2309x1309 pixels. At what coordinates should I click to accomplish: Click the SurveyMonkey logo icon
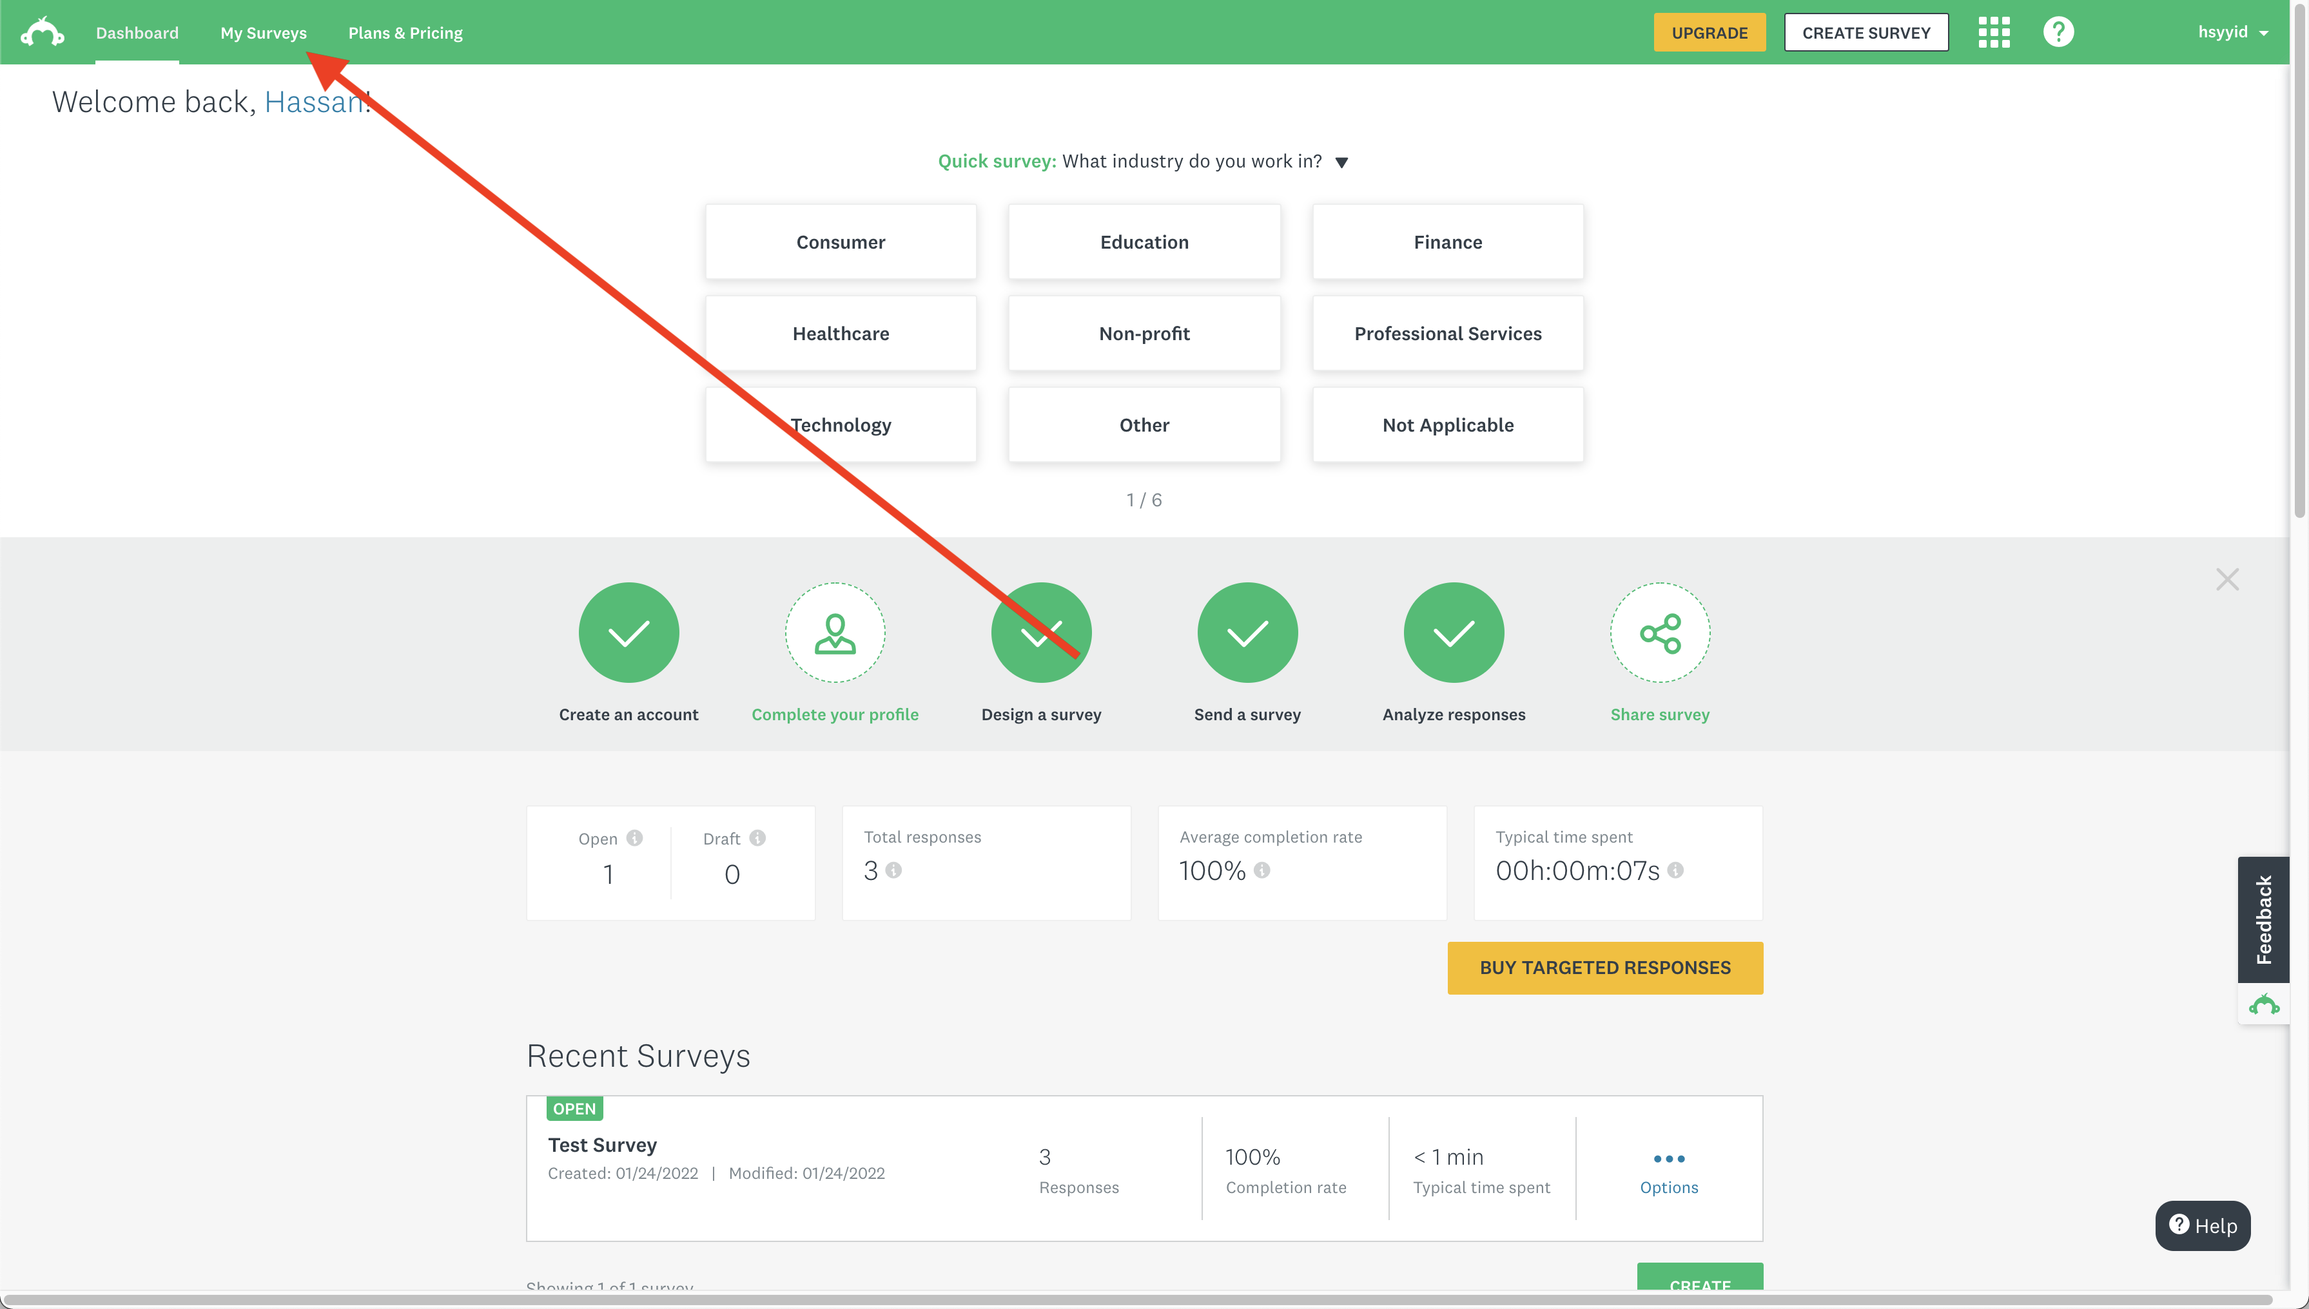click(43, 32)
